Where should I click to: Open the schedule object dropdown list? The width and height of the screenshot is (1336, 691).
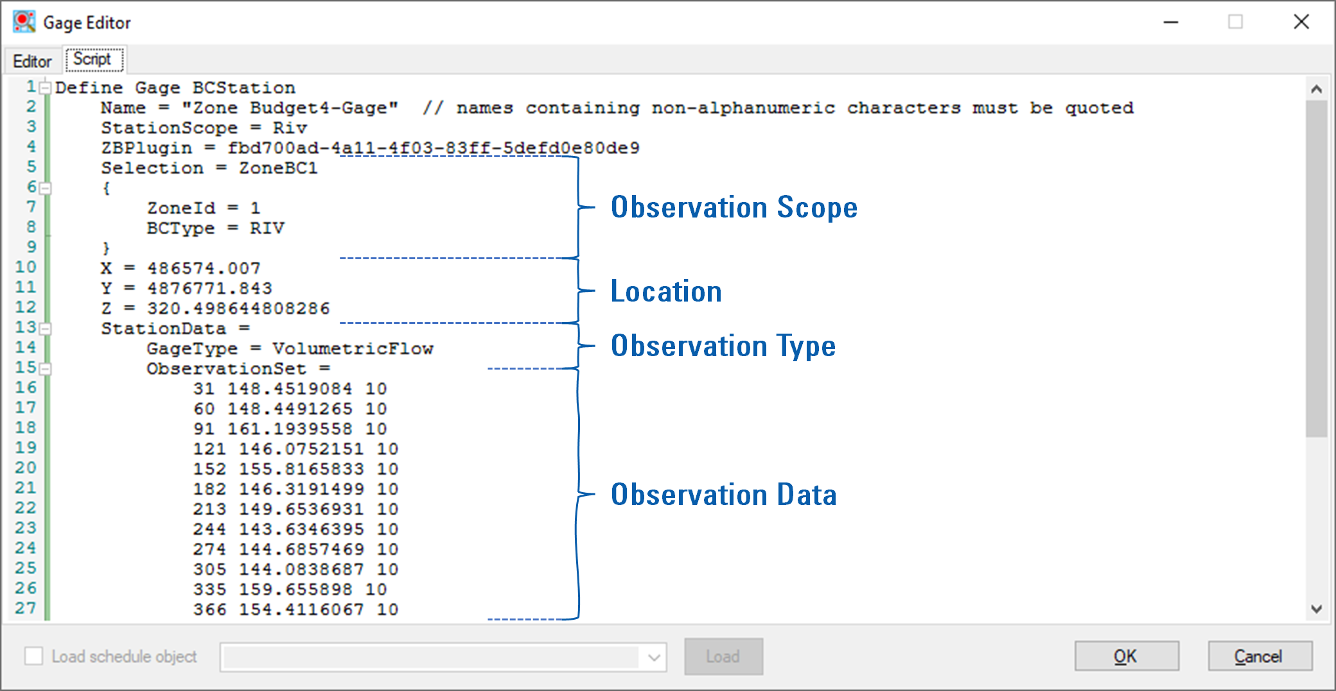653,656
